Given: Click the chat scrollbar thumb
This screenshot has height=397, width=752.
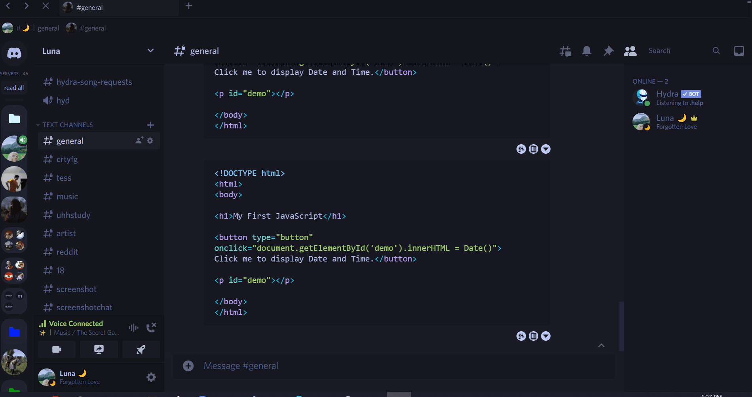Looking at the screenshot, I should click(621, 326).
